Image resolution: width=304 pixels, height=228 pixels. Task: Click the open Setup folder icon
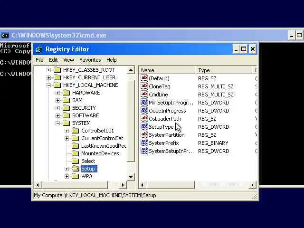pos(76,169)
